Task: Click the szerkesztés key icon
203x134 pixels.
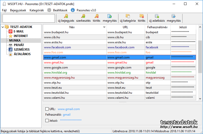Action: point(83,16)
